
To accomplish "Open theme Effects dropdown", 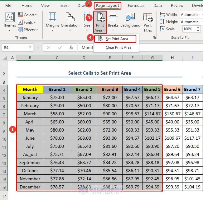I will (28, 30).
